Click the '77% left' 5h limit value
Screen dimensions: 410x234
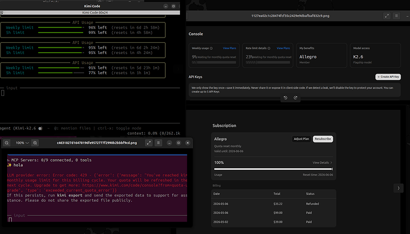97,73
